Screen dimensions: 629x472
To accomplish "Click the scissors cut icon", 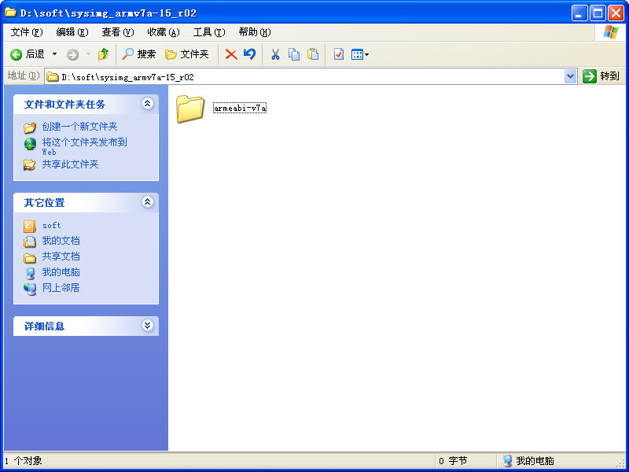I will [275, 54].
